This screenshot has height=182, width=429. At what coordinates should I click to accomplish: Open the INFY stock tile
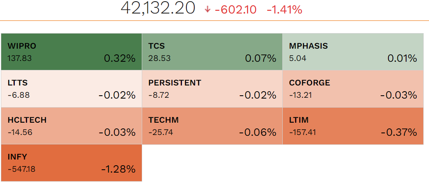(71, 163)
